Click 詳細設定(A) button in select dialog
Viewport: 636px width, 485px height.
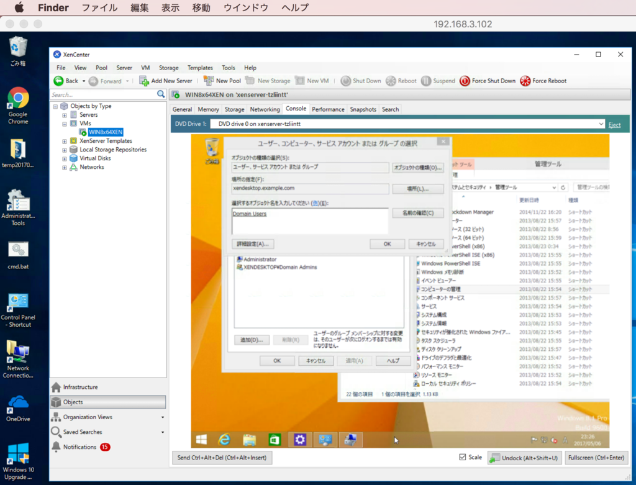253,243
